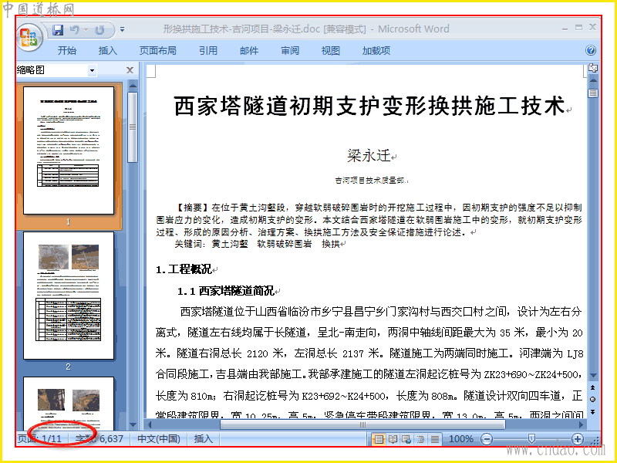Switch to full screen reading view

393,439
